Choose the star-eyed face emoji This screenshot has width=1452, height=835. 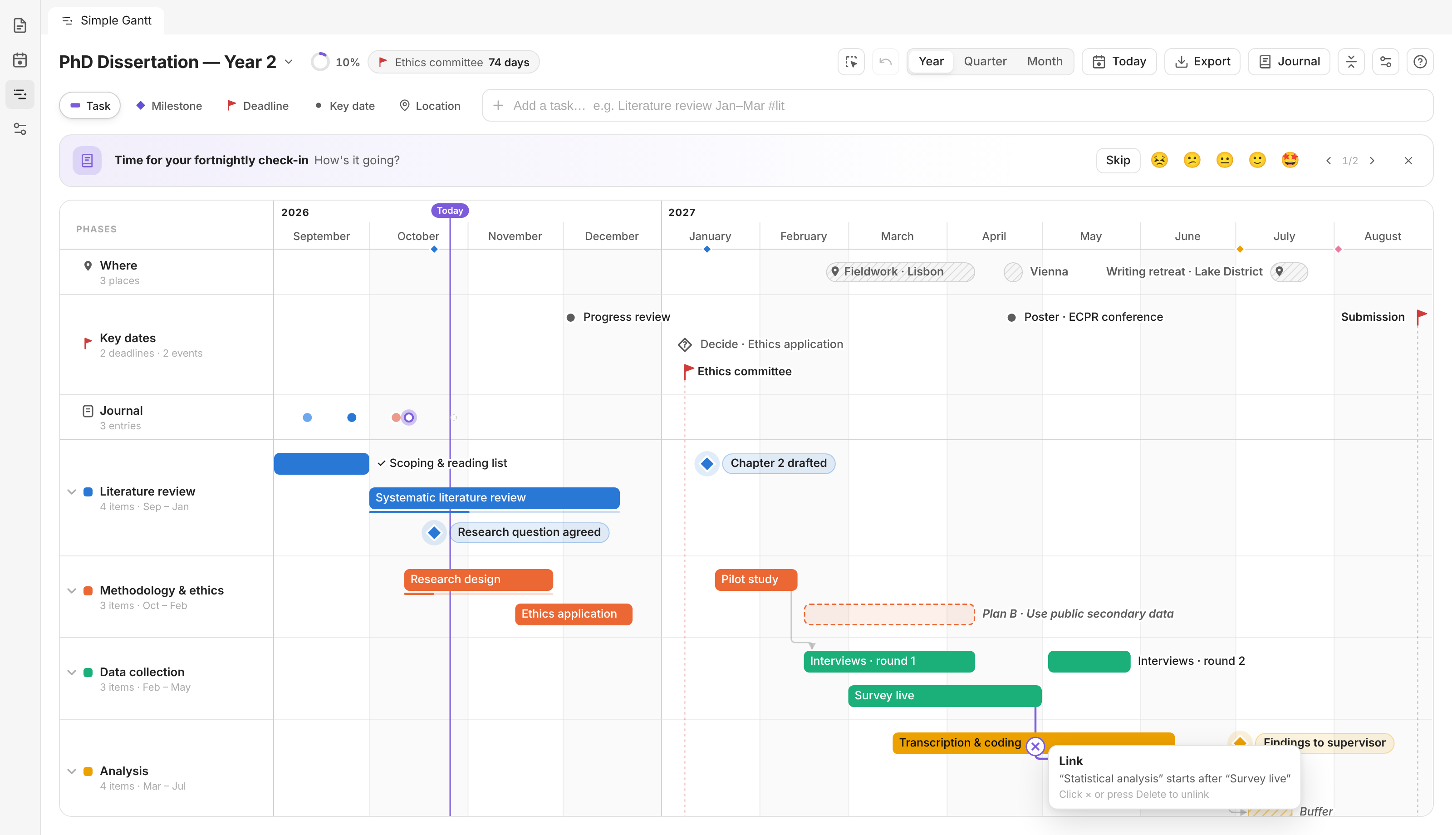tap(1290, 160)
